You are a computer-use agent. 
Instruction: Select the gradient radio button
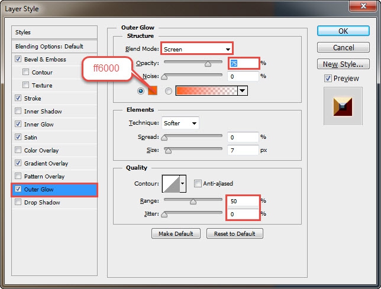(x=169, y=91)
